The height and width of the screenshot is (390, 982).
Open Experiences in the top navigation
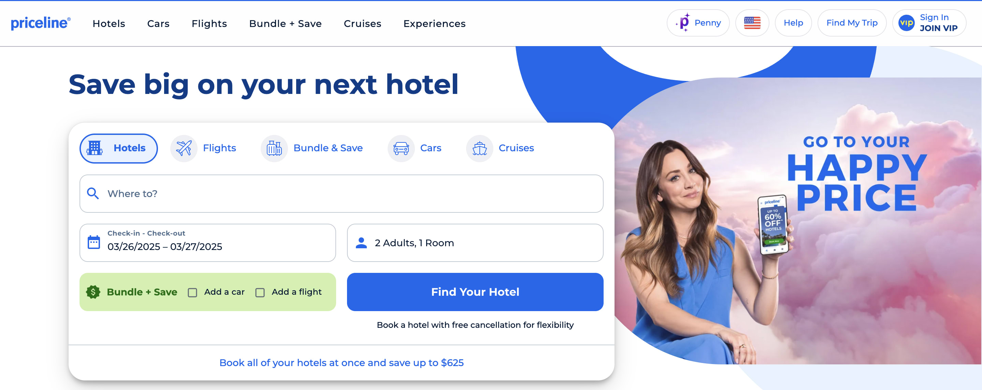[434, 24]
